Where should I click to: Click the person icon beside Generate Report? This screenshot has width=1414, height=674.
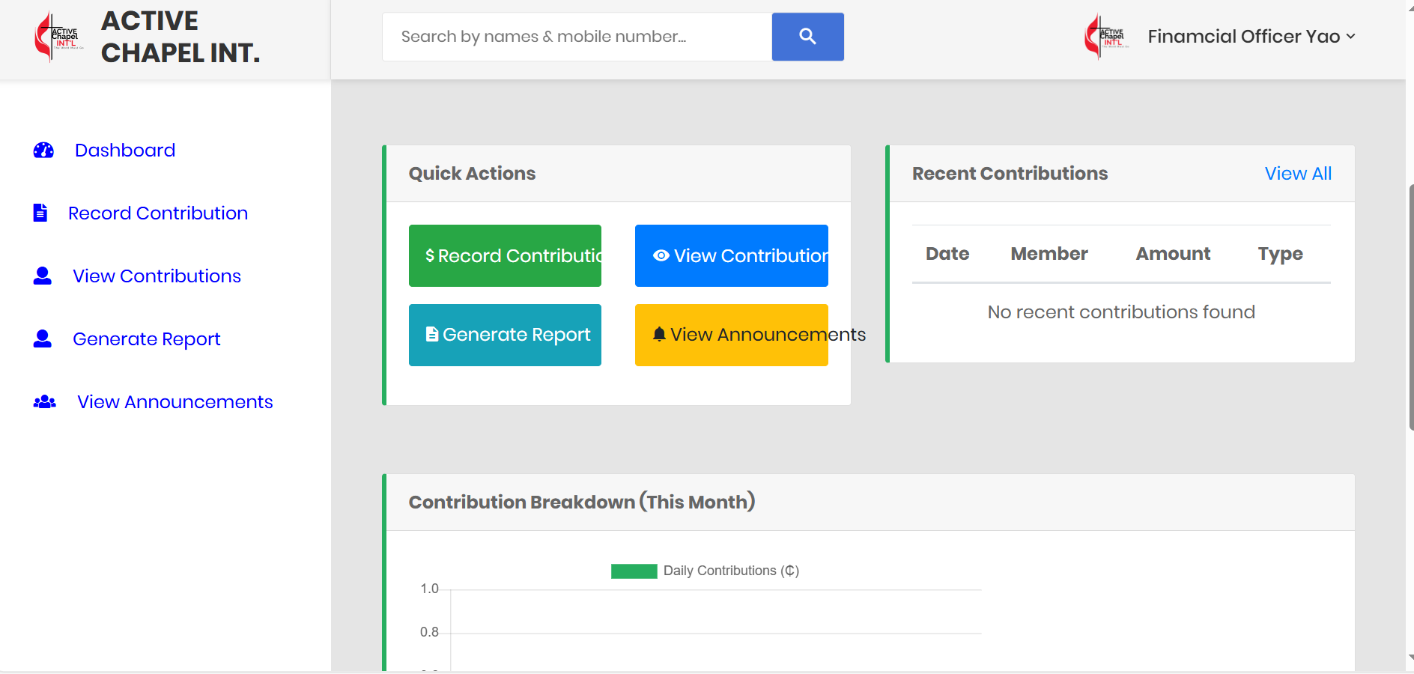tap(43, 339)
